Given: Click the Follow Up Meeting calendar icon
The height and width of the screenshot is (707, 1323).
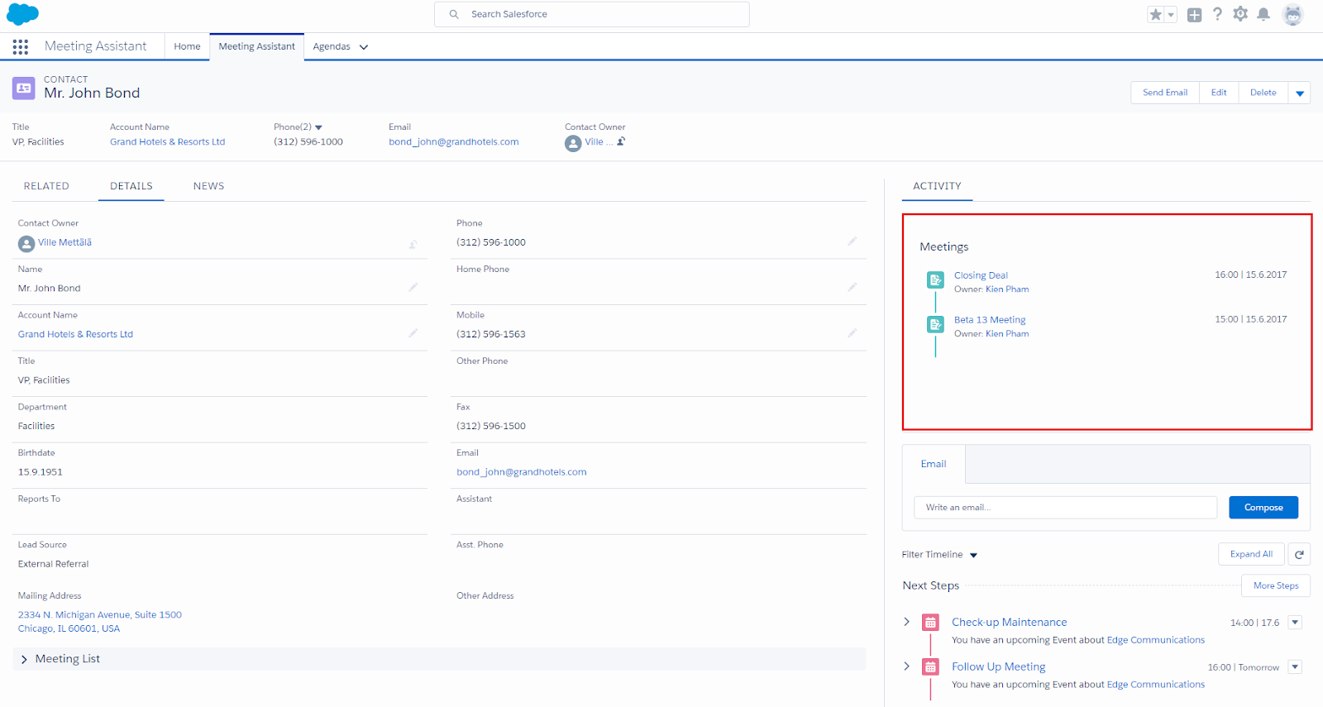Looking at the screenshot, I should [930, 667].
